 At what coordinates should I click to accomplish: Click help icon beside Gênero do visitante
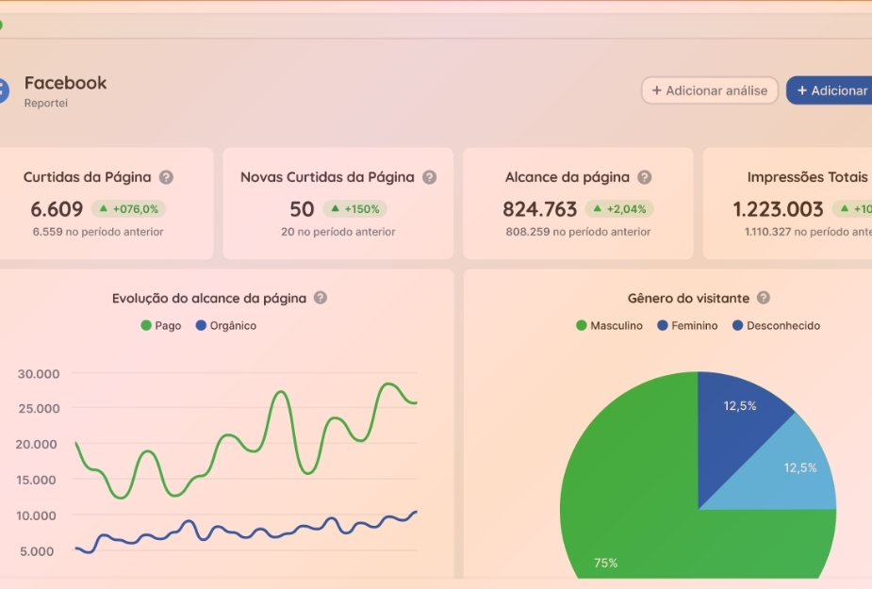pos(764,298)
